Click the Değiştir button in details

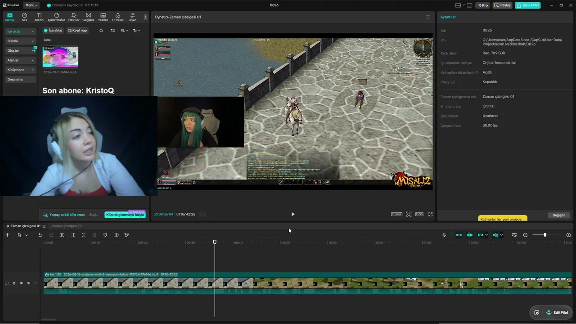pos(558,215)
